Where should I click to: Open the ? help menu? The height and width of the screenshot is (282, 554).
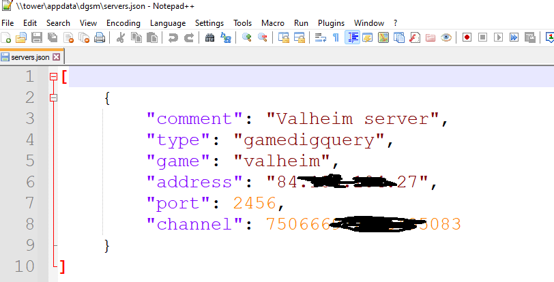(x=395, y=23)
